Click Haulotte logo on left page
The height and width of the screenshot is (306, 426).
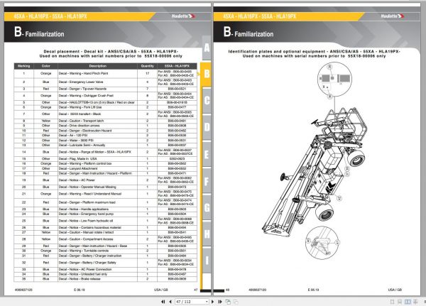pyautogui.click(x=183, y=16)
